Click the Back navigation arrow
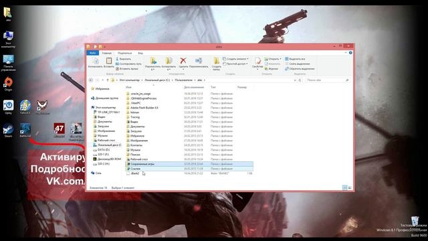This screenshot has height=241, width=428. click(91, 80)
